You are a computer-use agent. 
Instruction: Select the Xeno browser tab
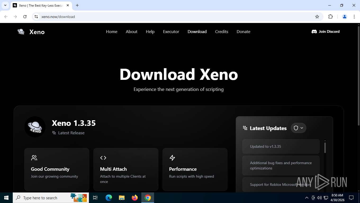coord(41,5)
